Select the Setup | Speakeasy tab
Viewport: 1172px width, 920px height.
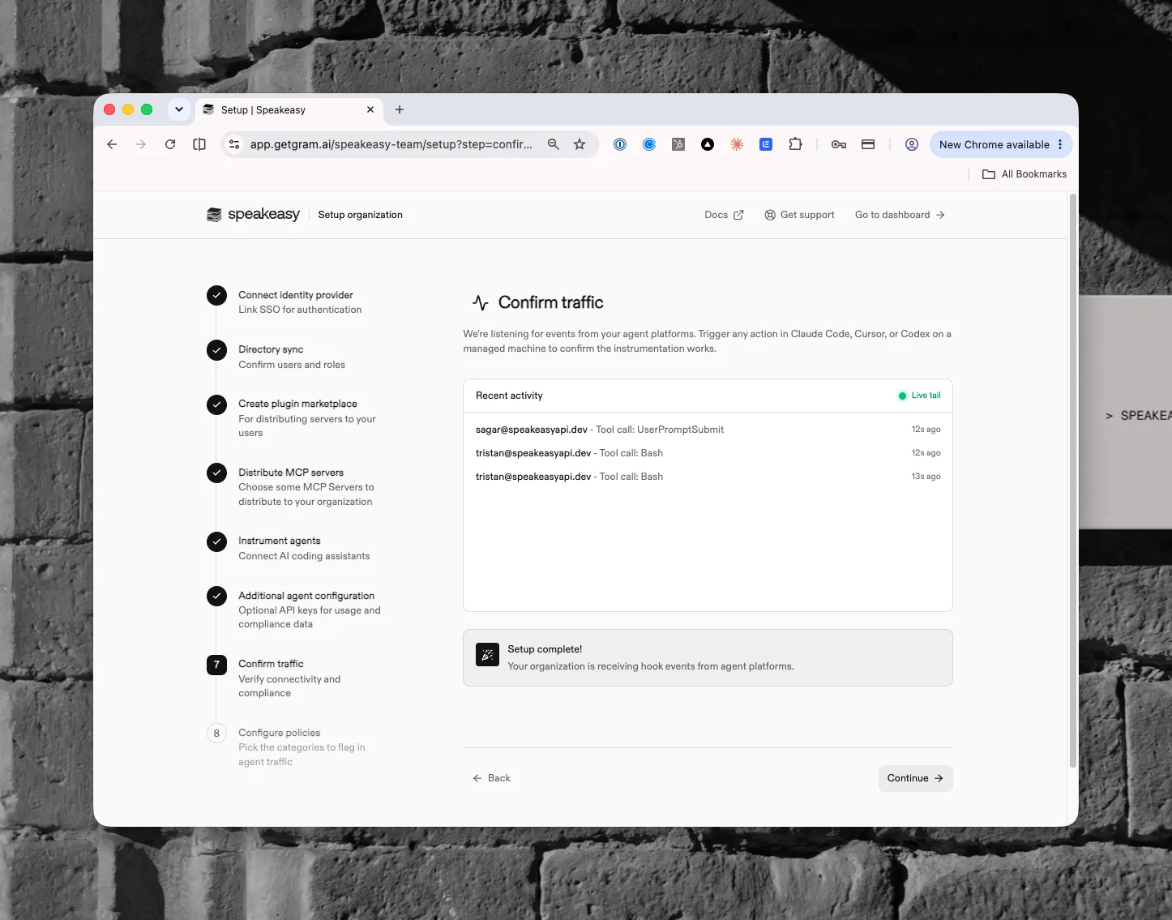click(288, 109)
